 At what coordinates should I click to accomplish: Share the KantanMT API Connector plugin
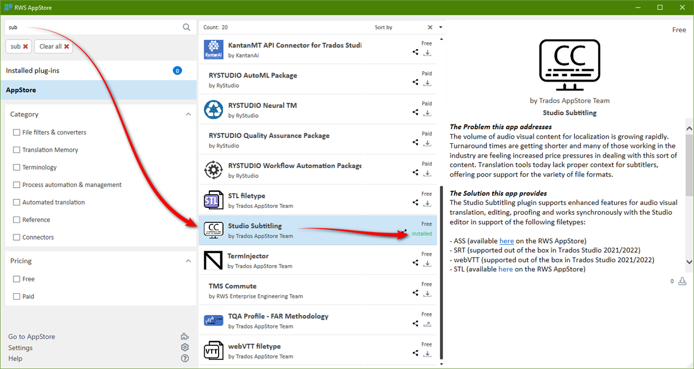click(415, 52)
